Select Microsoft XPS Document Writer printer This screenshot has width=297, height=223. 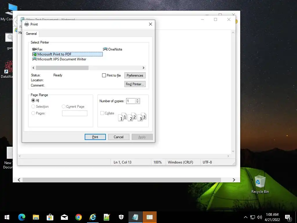59,59
